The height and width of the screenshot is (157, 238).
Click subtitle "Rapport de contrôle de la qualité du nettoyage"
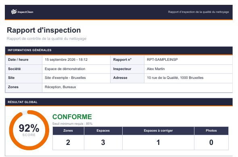[46, 39]
